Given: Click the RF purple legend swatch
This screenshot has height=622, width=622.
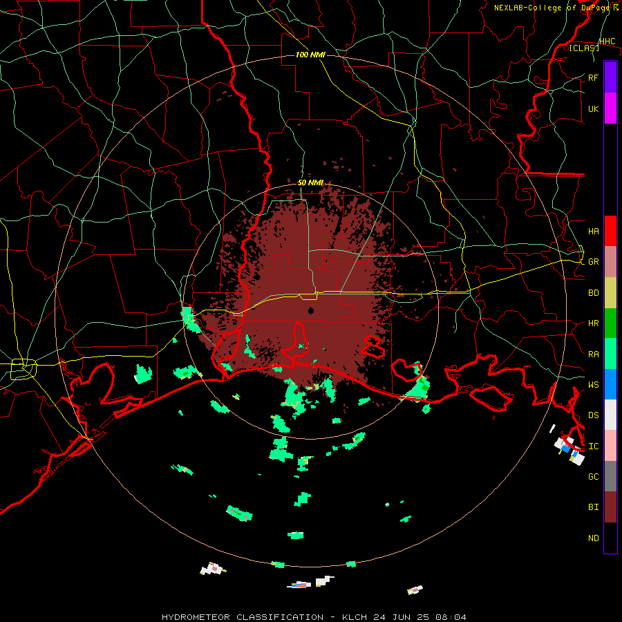Looking at the screenshot, I should pos(610,77).
